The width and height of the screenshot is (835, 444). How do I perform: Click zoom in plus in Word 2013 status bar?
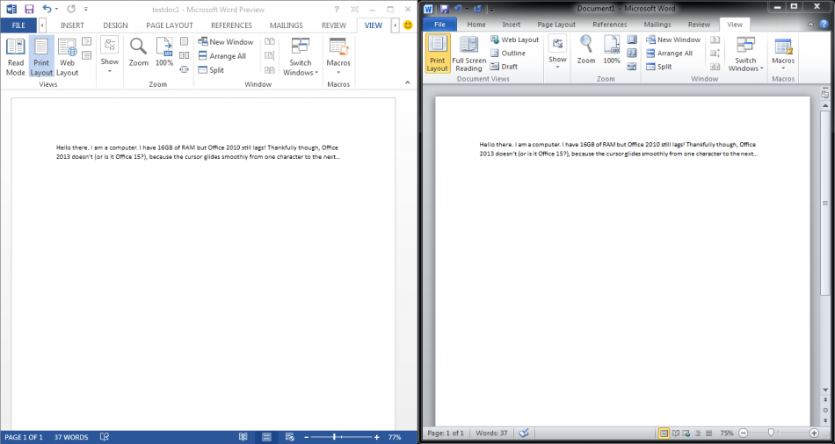coord(377,437)
